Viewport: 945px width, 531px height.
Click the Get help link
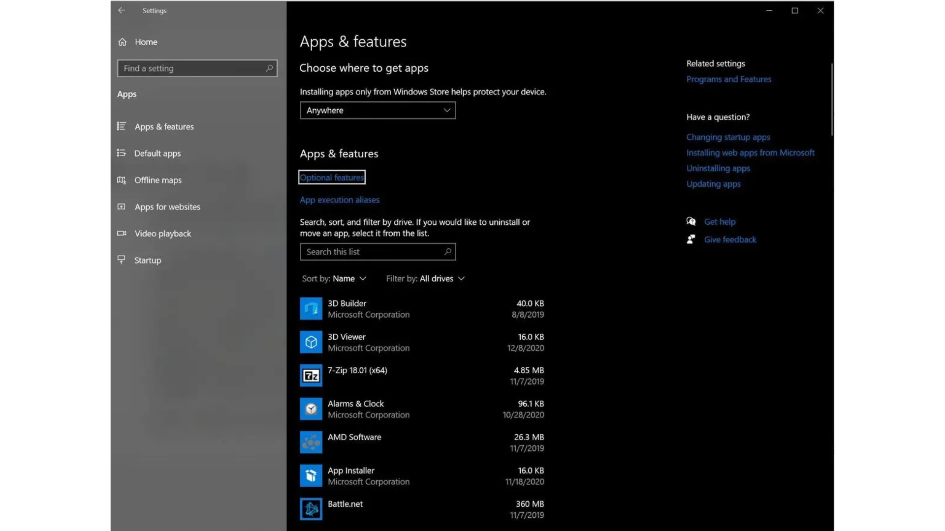click(x=720, y=222)
